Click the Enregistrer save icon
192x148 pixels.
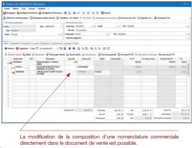pyautogui.click(x=5, y=13)
